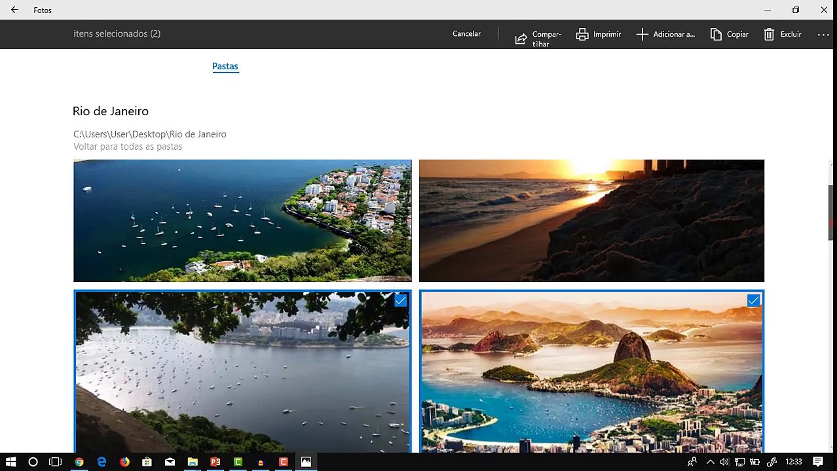Select the sunset beach photo
837x471 pixels.
pyautogui.click(x=591, y=220)
